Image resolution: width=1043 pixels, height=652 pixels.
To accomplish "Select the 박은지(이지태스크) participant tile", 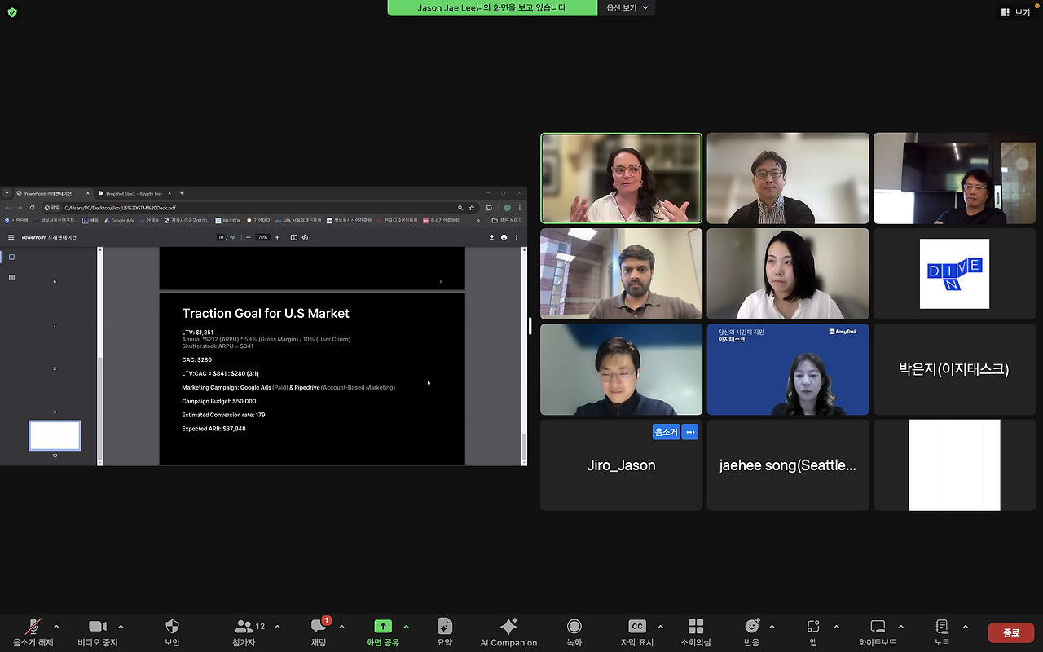I will pyautogui.click(x=954, y=369).
